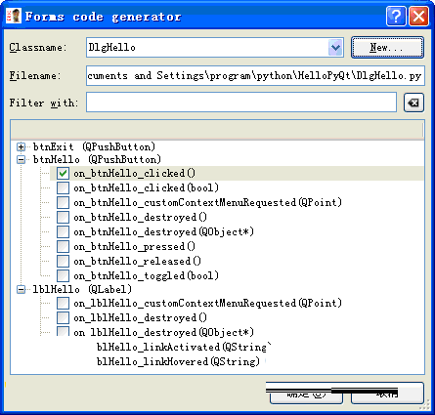Viewport: 435px width, 415px height.
Task: Close the Forms code generator dialog
Action: [x=418, y=16]
